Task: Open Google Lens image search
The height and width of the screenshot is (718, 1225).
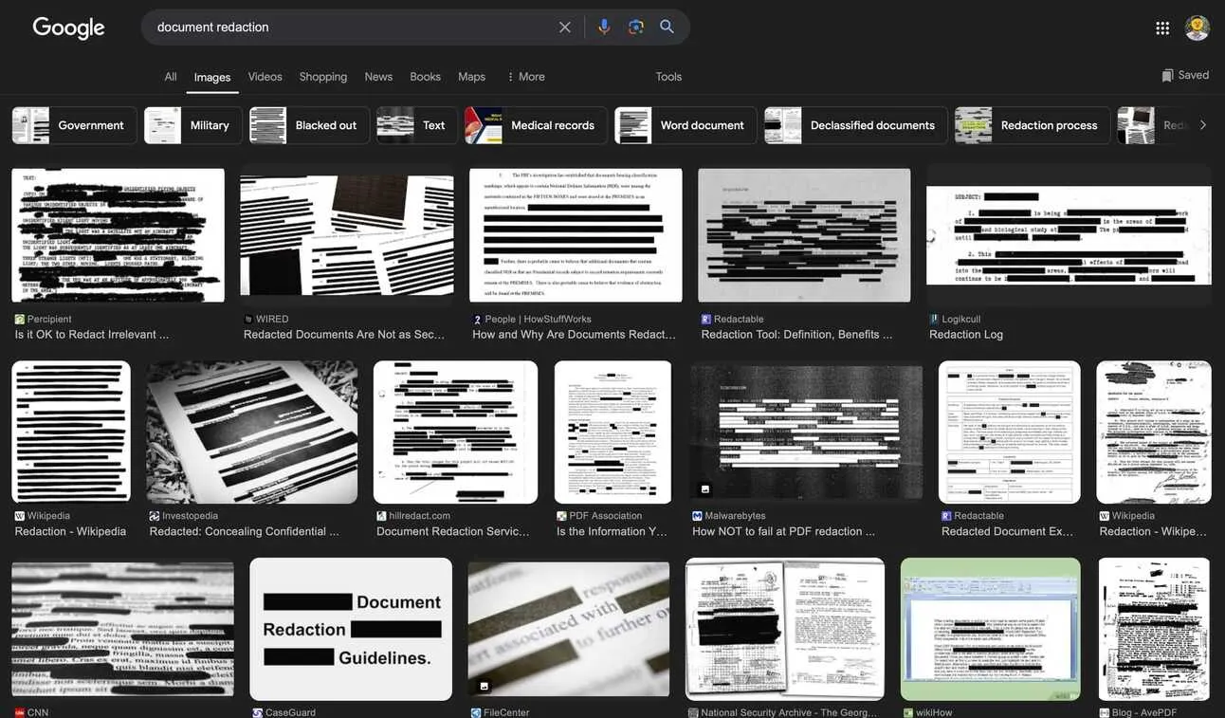Action: click(636, 28)
